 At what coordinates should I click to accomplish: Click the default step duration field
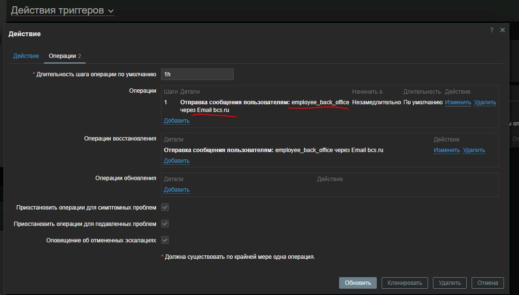click(197, 74)
